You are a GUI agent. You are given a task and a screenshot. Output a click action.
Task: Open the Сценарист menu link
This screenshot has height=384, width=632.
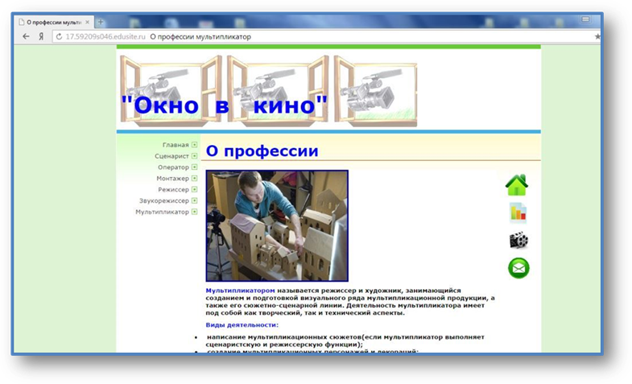(171, 156)
